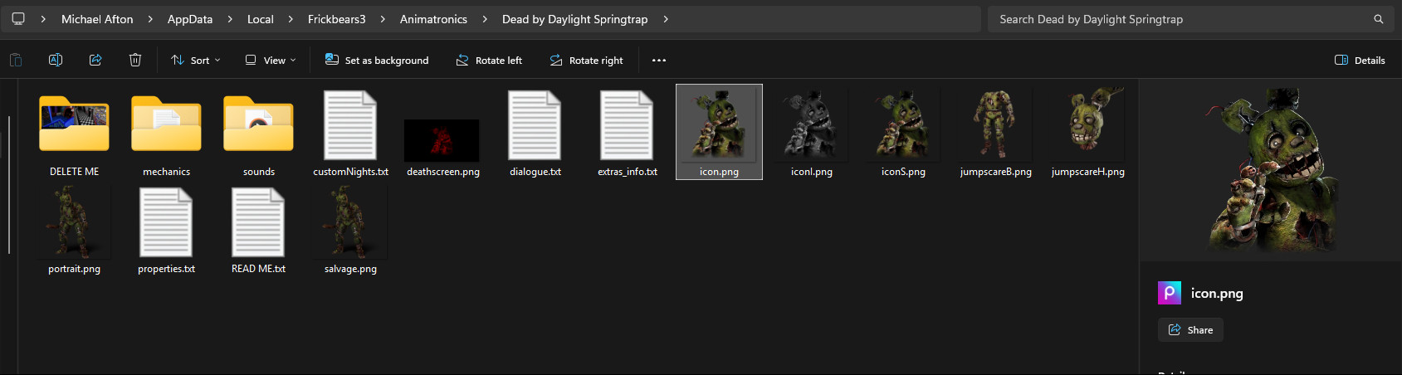Click the navigation pane scrollbar handle
Image resolution: width=1402 pixels, height=375 pixels.
pyautogui.click(x=9, y=184)
